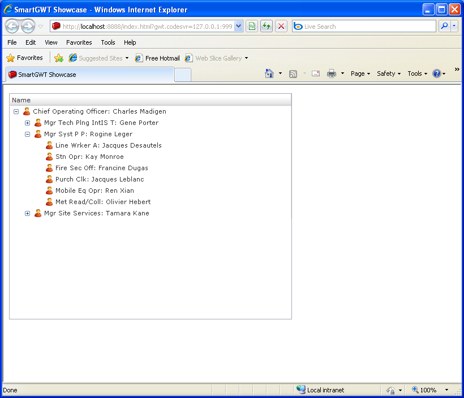Open the recent pages dropdown arrow
Image resolution: width=464 pixels, height=398 pixels.
tap(41, 27)
